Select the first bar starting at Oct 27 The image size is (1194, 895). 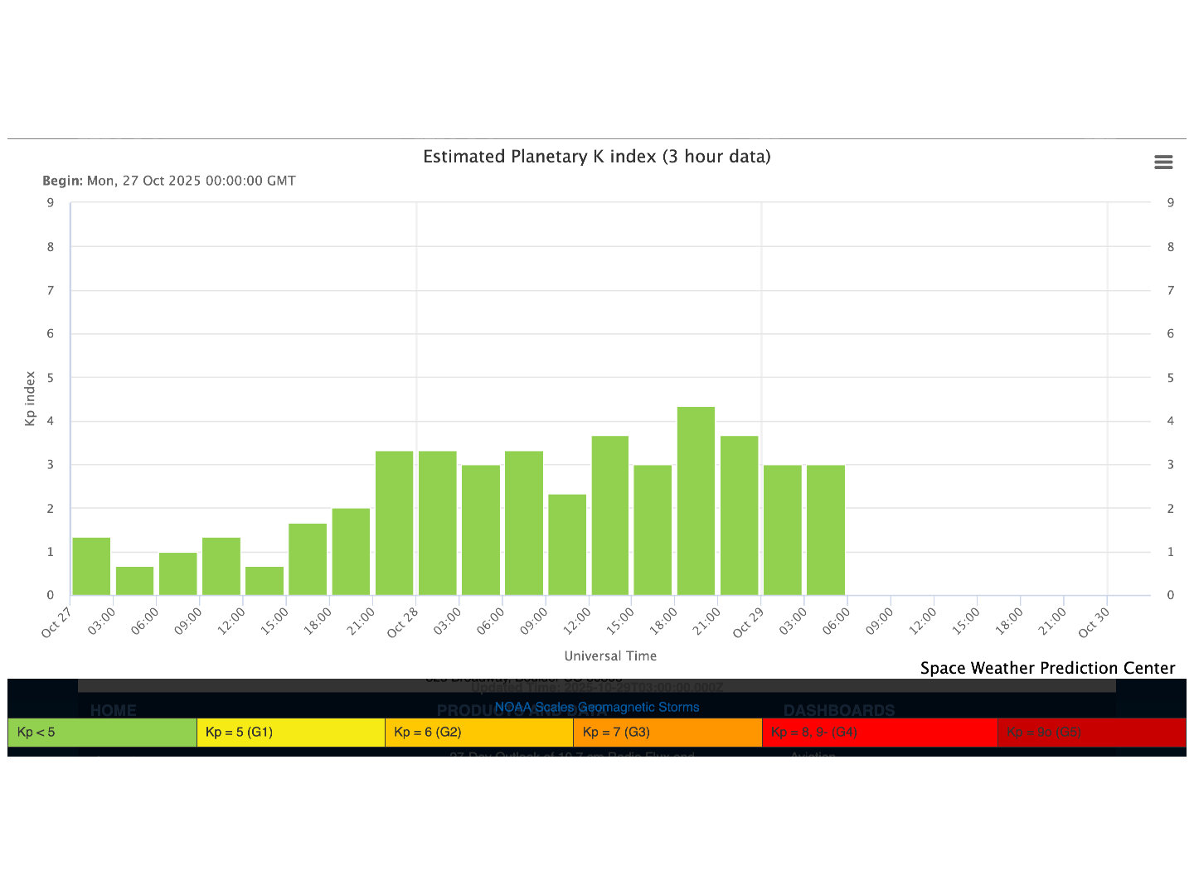pyautogui.click(x=91, y=566)
